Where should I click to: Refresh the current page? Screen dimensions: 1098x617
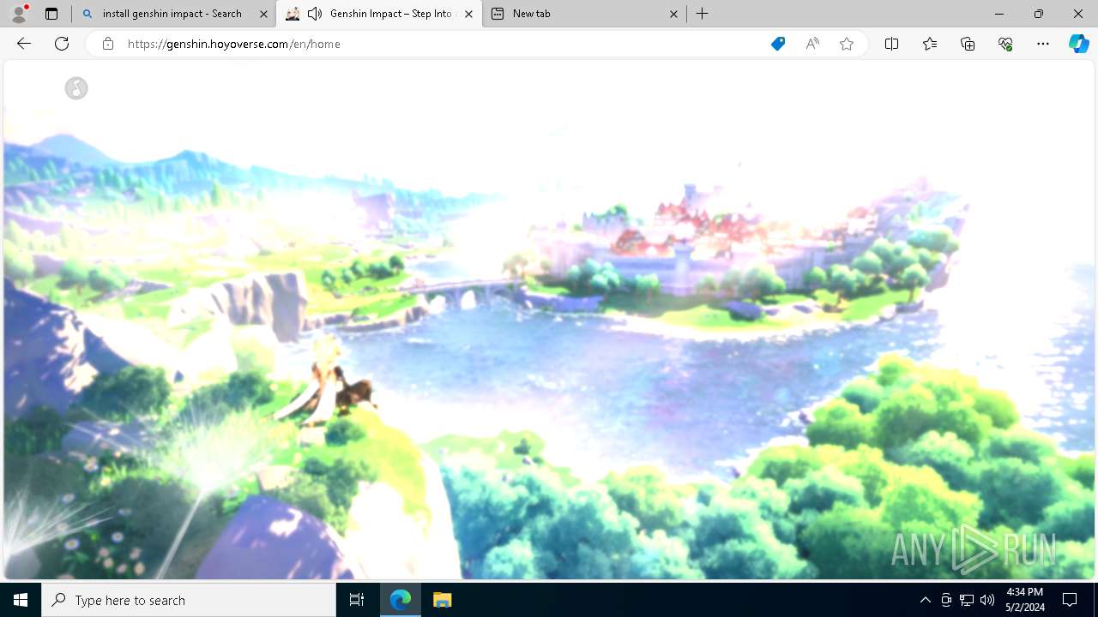coord(62,44)
